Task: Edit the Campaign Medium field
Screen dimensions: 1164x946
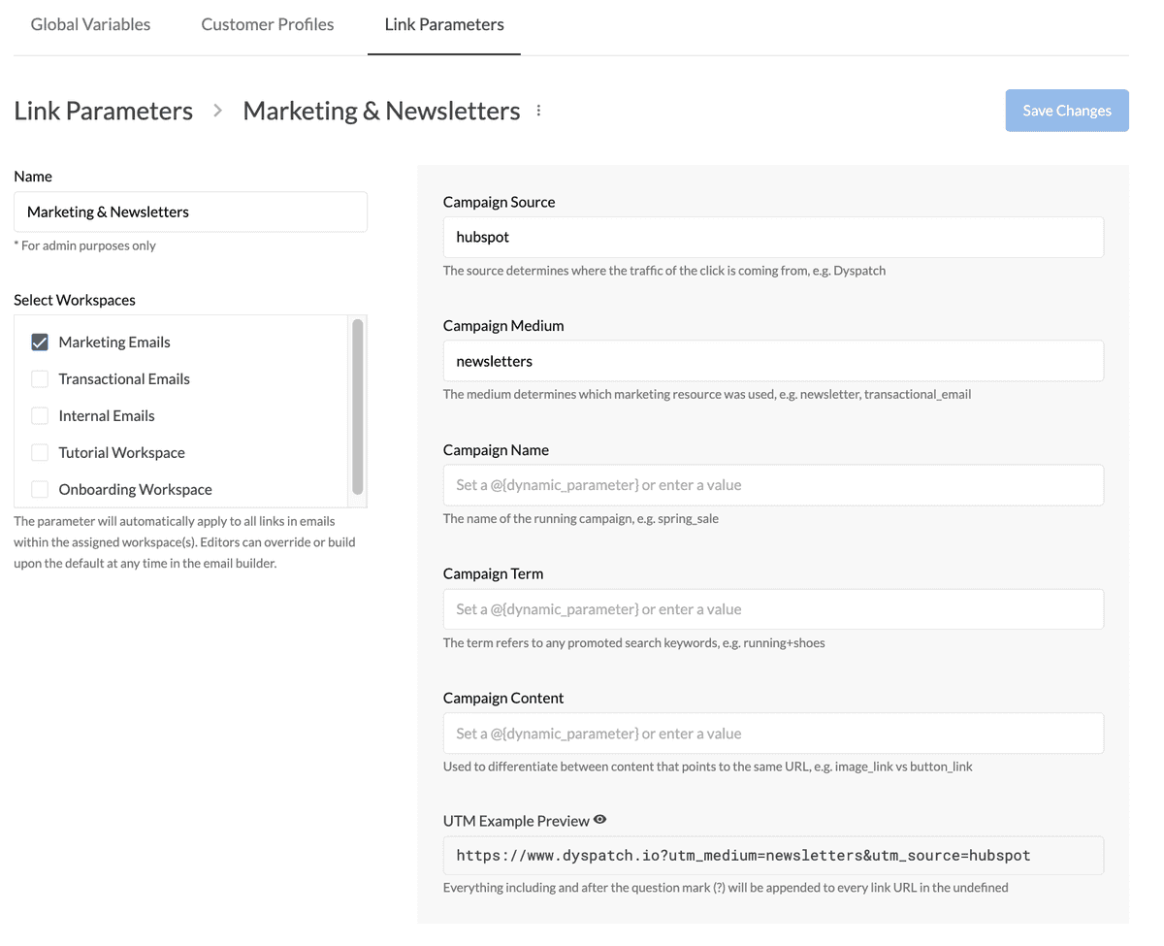Action: 773,361
